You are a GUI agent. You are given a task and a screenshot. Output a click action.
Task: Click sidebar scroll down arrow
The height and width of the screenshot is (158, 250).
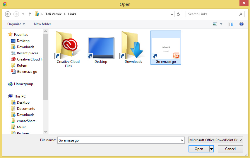[45, 132]
